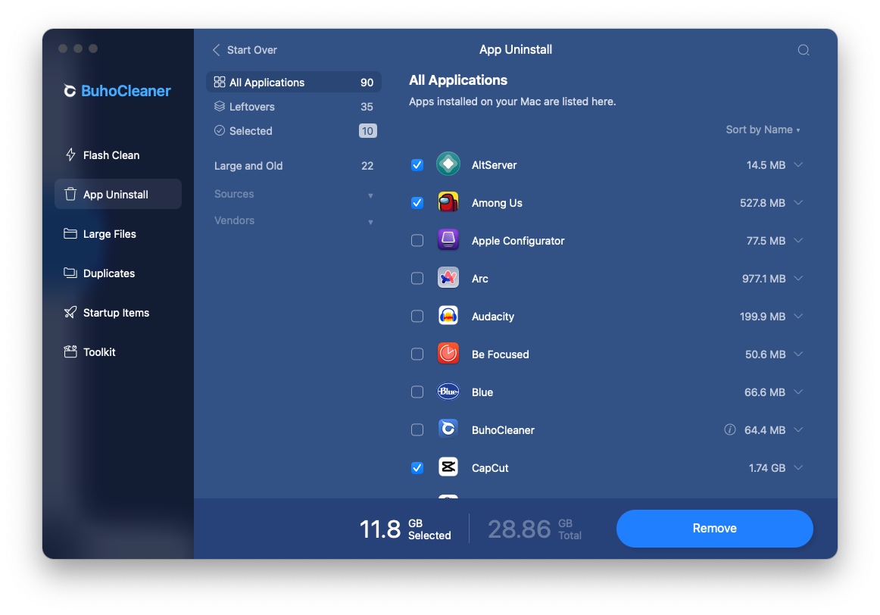Click the App Uninstall trash icon

click(70, 194)
